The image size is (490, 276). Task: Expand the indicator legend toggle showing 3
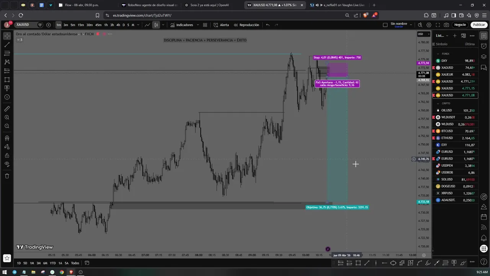[x=19, y=39]
